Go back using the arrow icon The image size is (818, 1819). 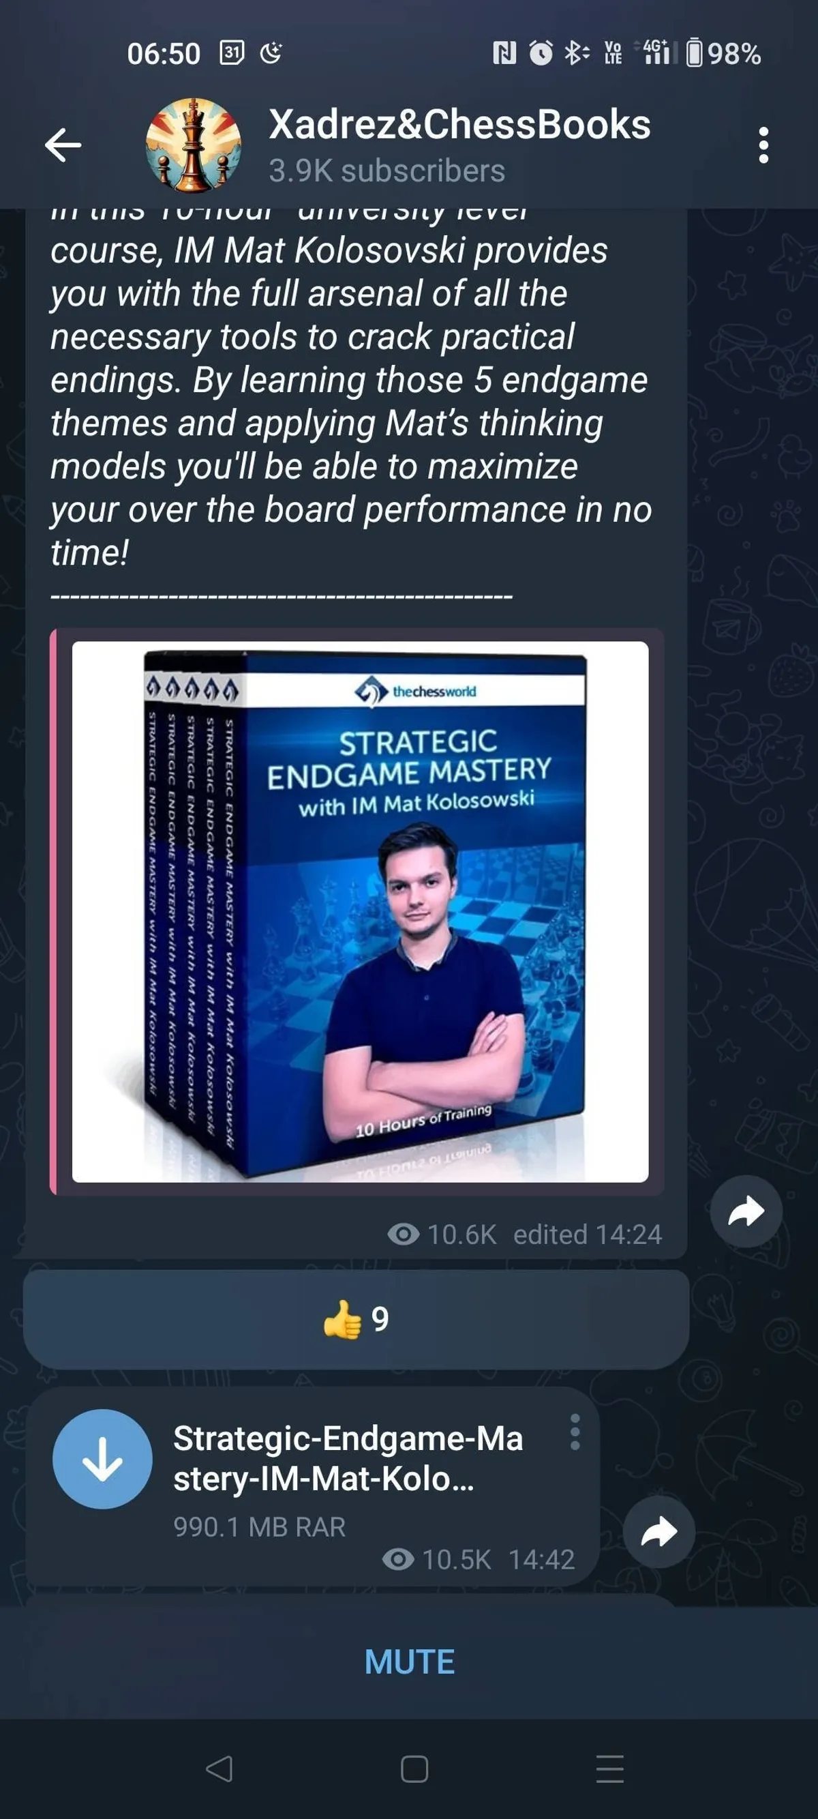63,145
